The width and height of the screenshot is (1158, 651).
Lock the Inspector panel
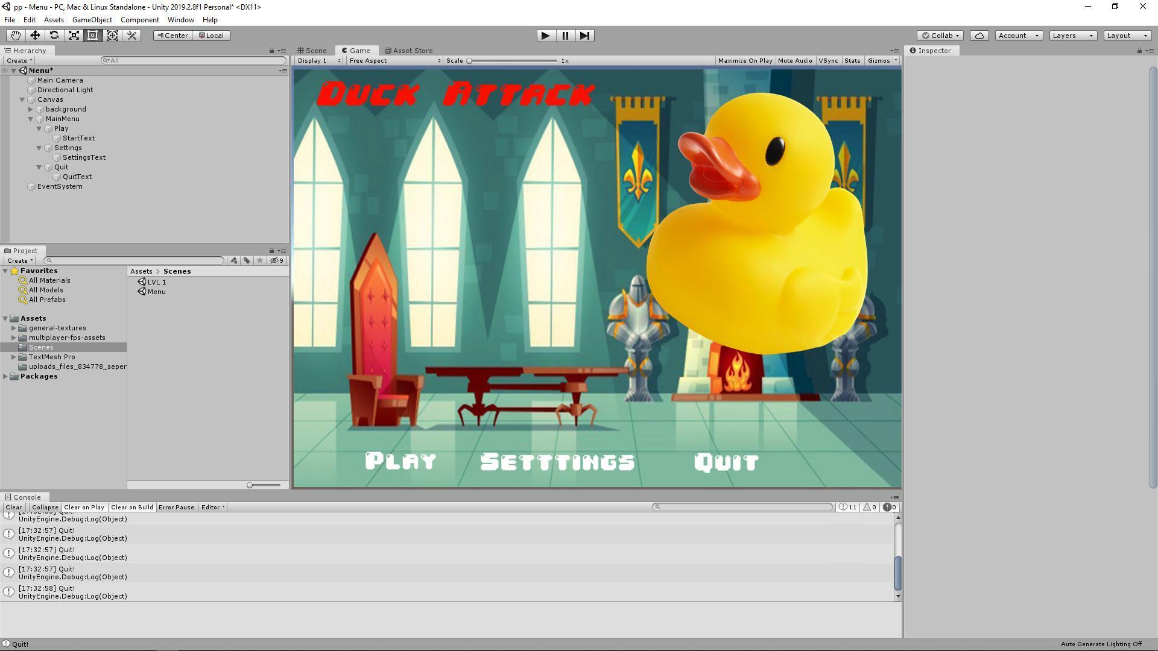tap(1139, 51)
